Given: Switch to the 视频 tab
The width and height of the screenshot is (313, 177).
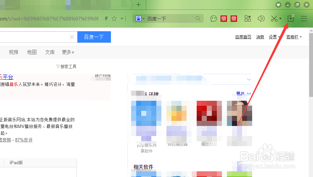Looking at the screenshot, I should [x=13, y=52].
